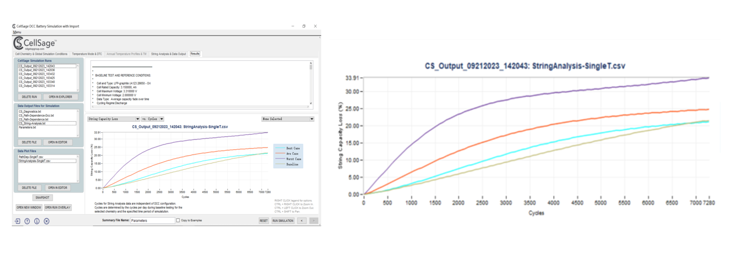Select Worst Case legend entry

point(289,159)
